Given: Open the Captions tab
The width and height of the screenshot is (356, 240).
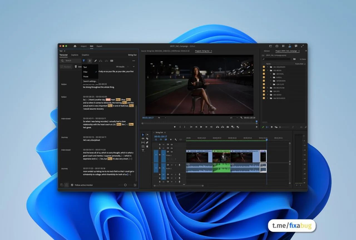Looking at the screenshot, I should 75,55.
